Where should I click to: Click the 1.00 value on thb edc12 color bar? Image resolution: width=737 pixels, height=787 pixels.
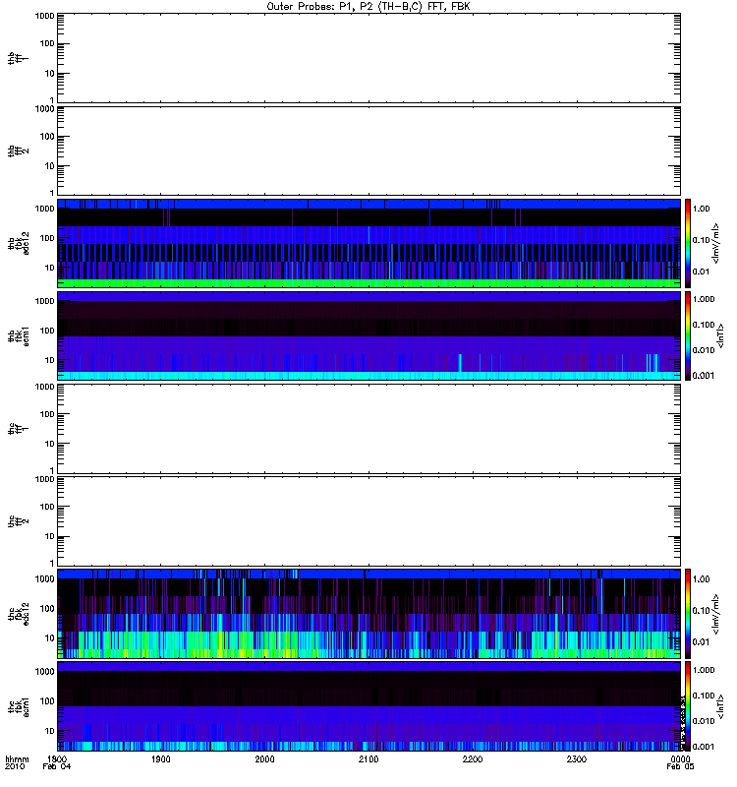[x=702, y=209]
